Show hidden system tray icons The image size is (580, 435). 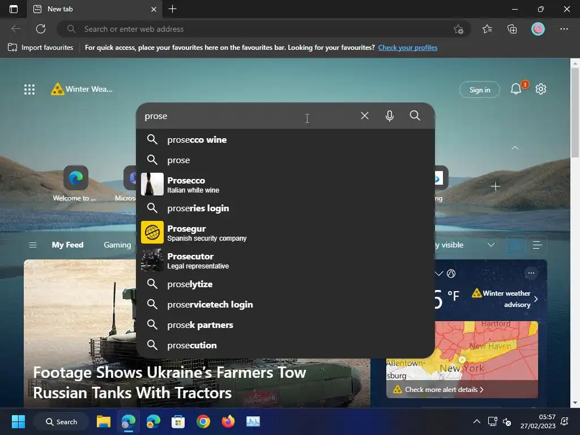coord(477,421)
